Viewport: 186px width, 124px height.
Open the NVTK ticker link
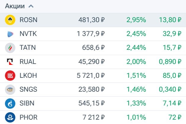tap(28, 34)
